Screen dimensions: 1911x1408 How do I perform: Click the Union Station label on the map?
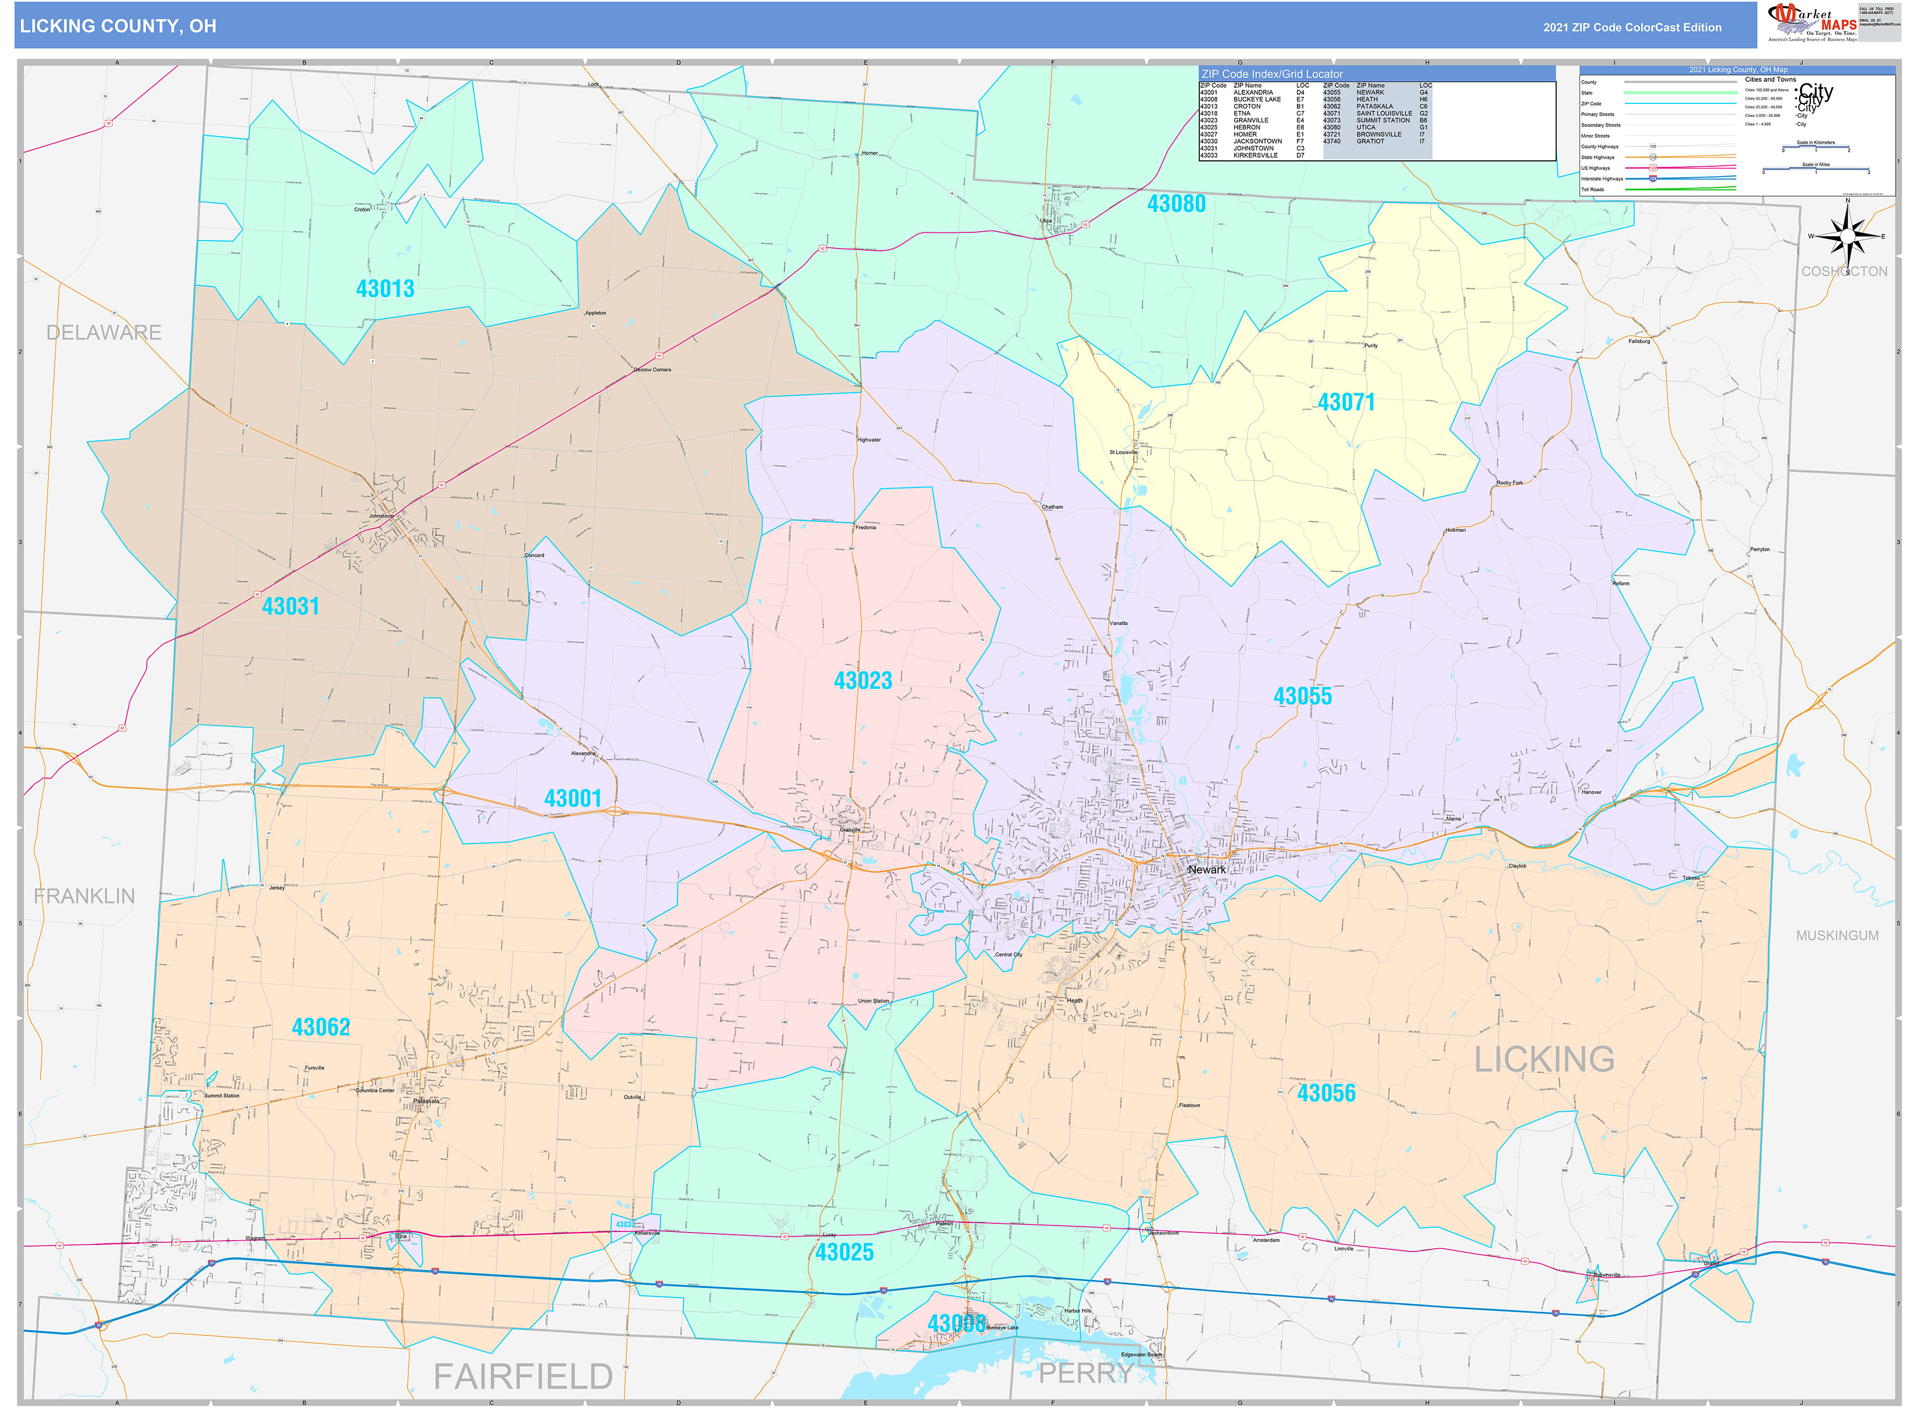coord(873,1001)
